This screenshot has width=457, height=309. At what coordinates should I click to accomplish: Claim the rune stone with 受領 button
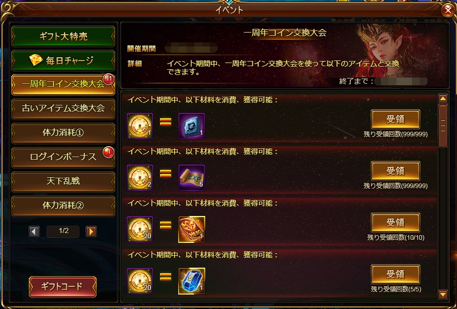click(x=395, y=119)
